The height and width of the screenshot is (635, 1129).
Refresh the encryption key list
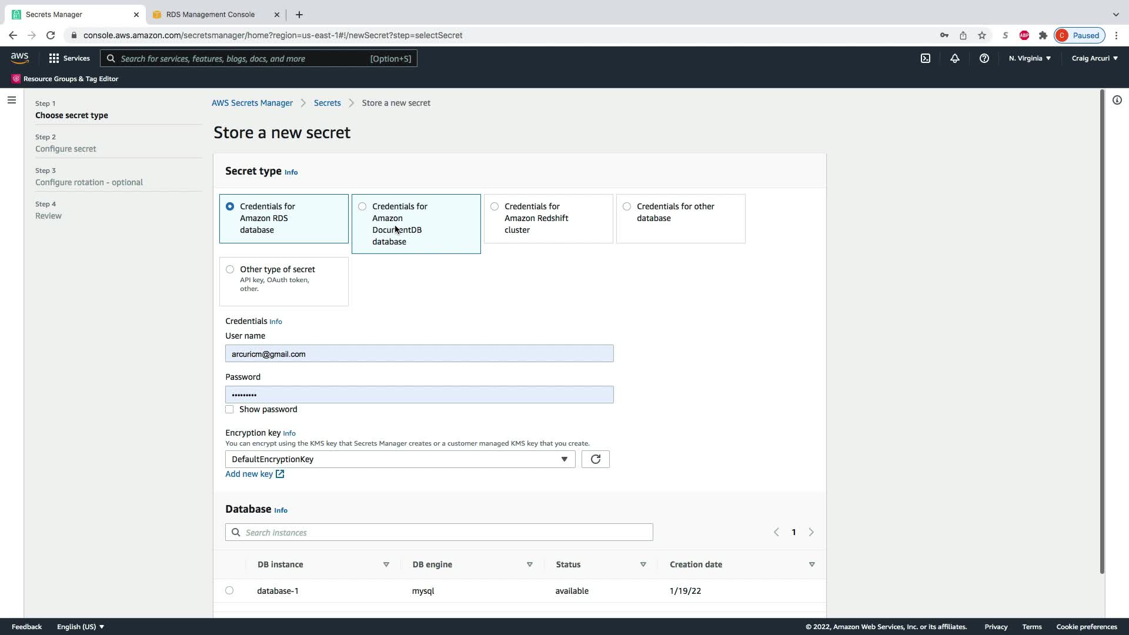(595, 459)
